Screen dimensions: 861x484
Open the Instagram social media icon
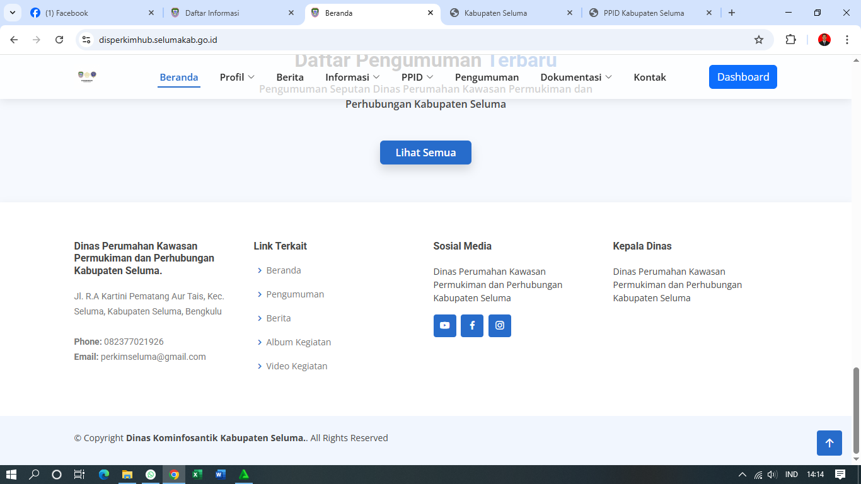pos(500,326)
